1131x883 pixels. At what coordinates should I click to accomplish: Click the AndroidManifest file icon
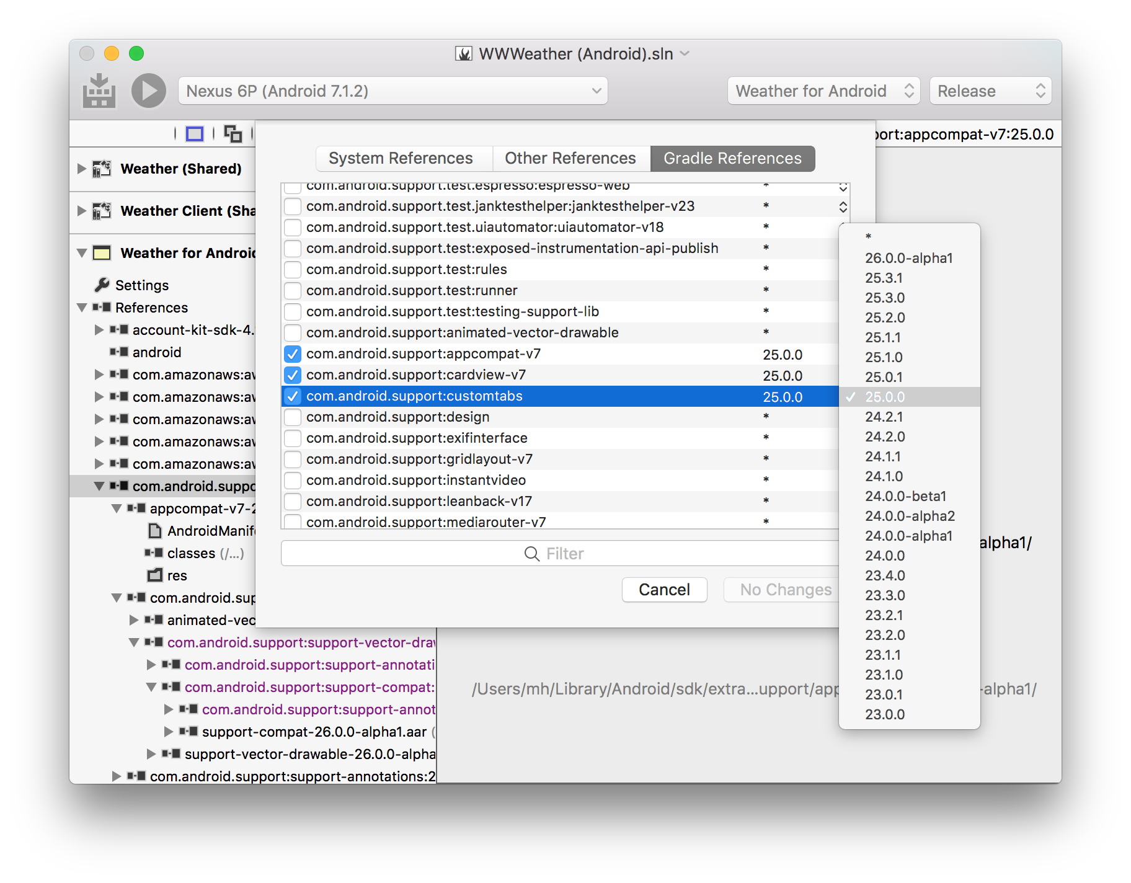(x=154, y=531)
